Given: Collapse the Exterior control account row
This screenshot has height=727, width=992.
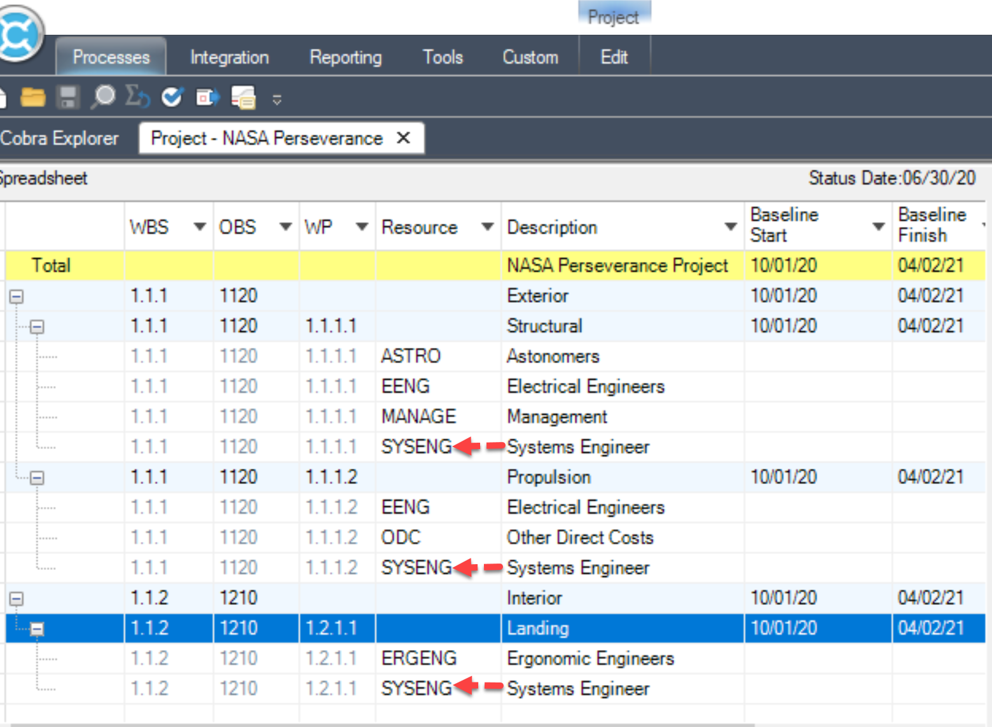Looking at the screenshot, I should pos(17,296).
